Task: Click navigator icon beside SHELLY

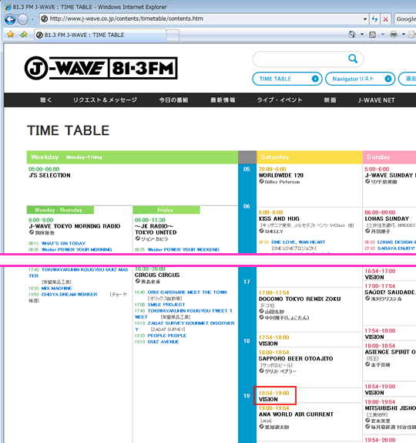Action: point(261,231)
